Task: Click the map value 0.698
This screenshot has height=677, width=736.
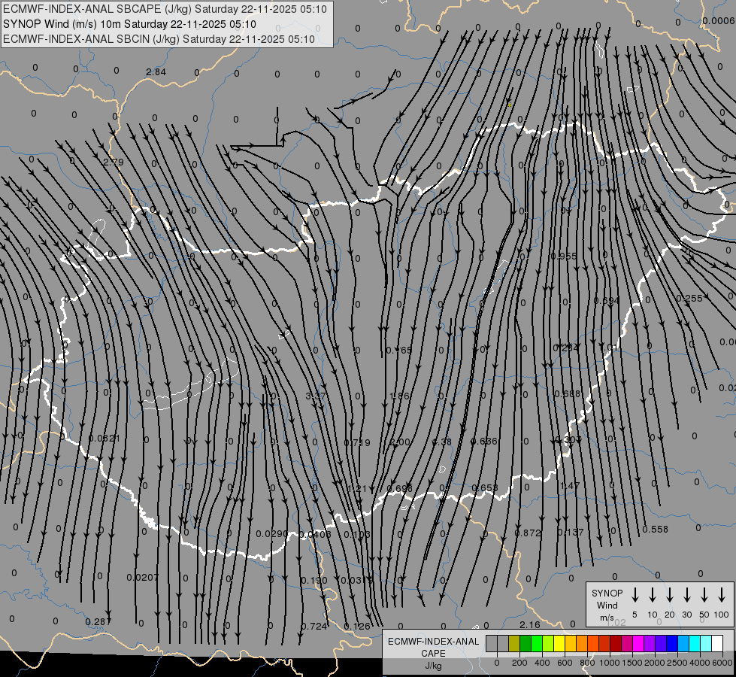Action: point(400,489)
